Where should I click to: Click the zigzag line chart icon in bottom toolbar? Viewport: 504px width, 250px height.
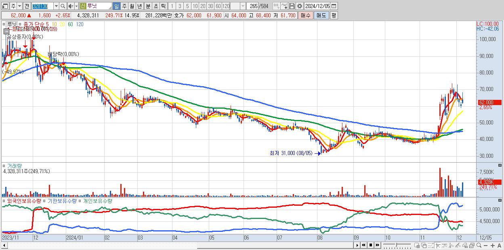[451, 245]
